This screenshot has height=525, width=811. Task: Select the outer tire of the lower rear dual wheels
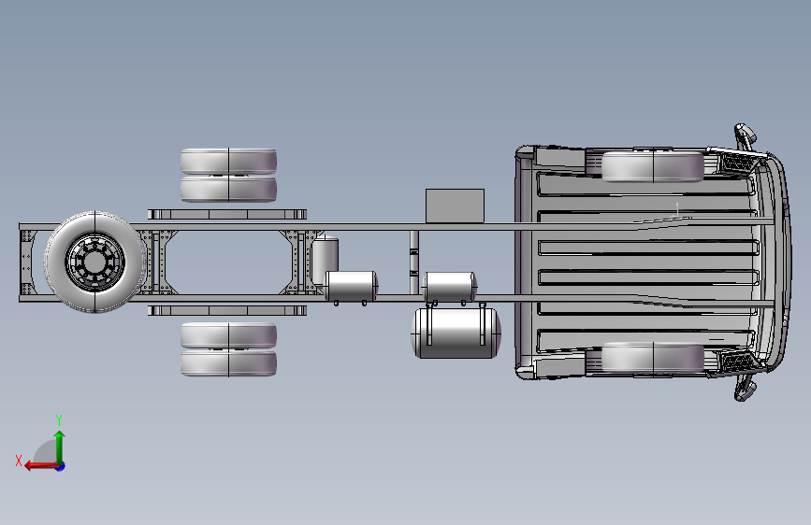click(x=228, y=363)
